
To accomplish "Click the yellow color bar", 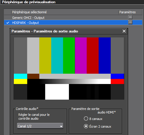I will click(45, 55).
